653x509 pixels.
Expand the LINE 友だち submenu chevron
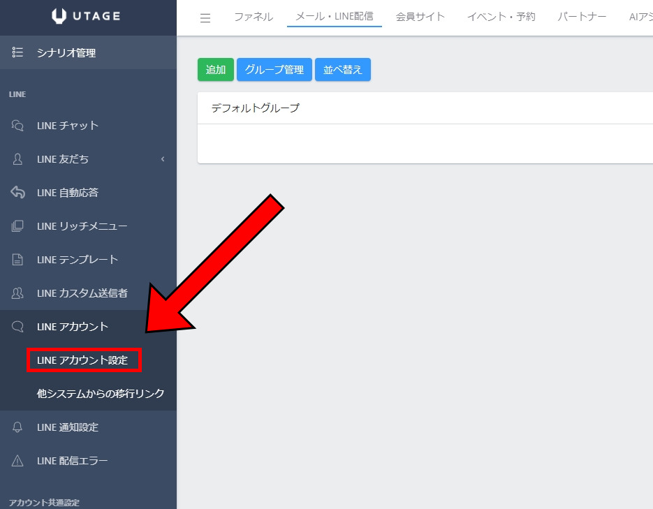(x=163, y=159)
